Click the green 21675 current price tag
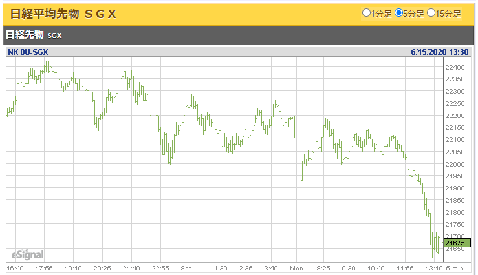478x275 pixels. [x=455, y=242]
